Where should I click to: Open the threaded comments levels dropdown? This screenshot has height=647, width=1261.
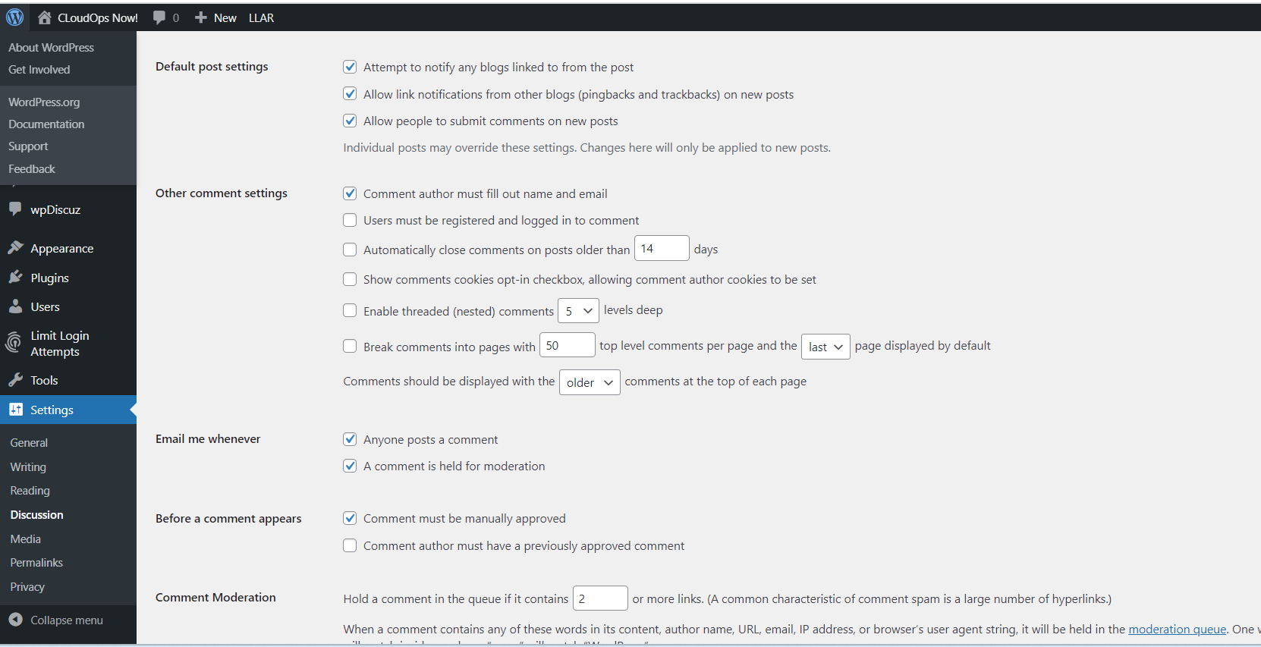coord(578,310)
